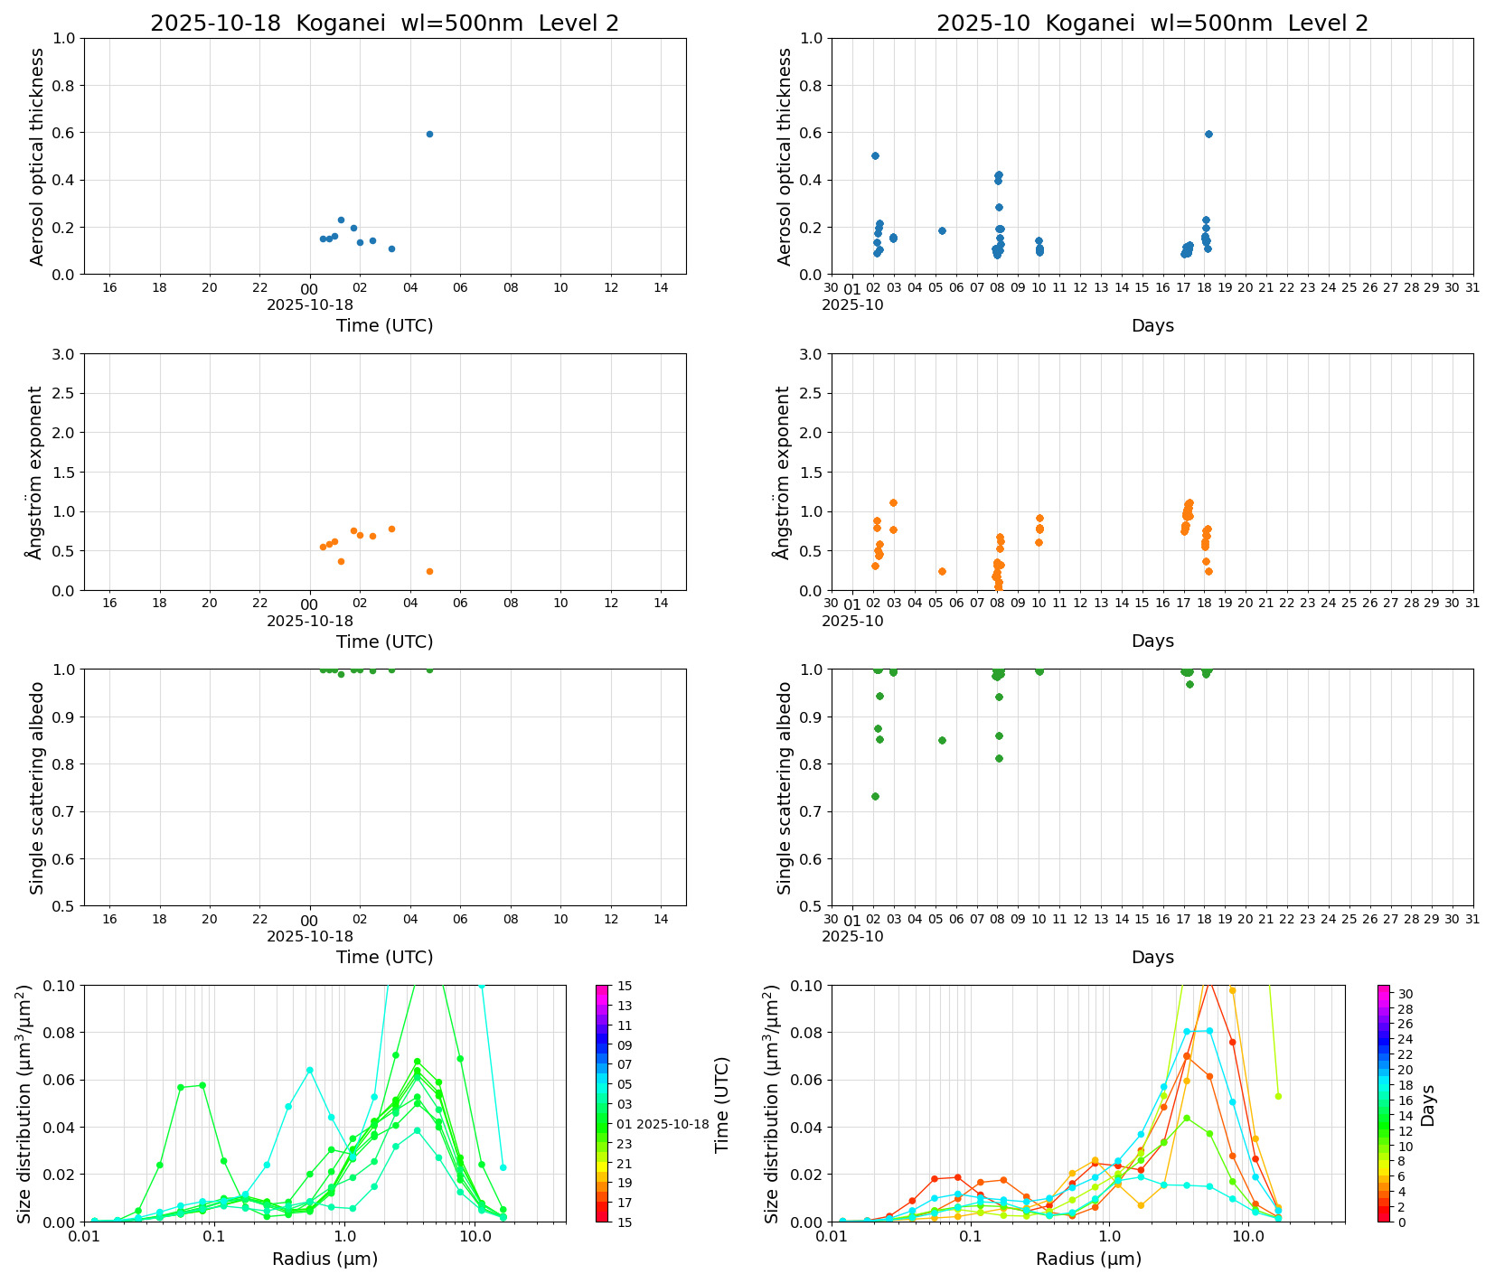Click the monthly aerosol optical thickness point near 0.5

875,155
